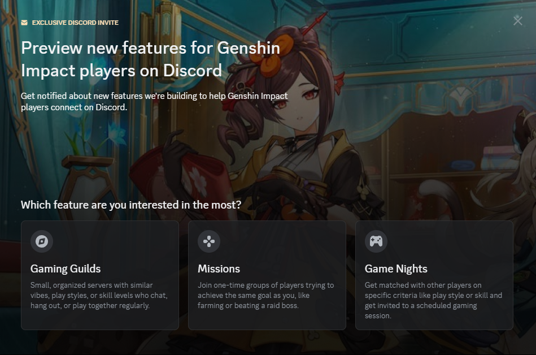Select the Missions title
Screen dimensions: 536x355
coord(219,269)
